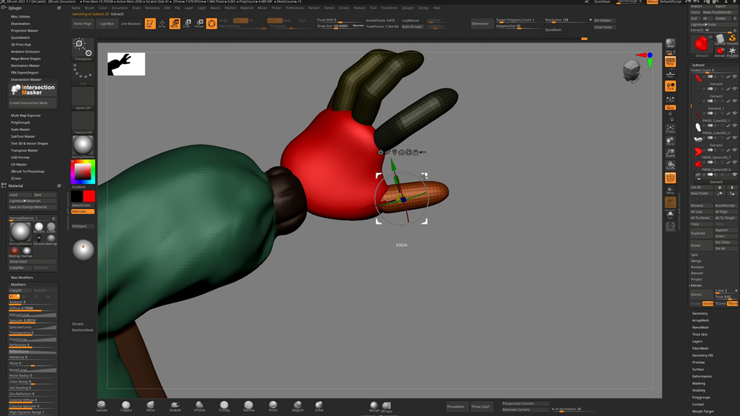Choose the DamStandard brush at bottom
The image size is (740, 416).
[249, 406]
